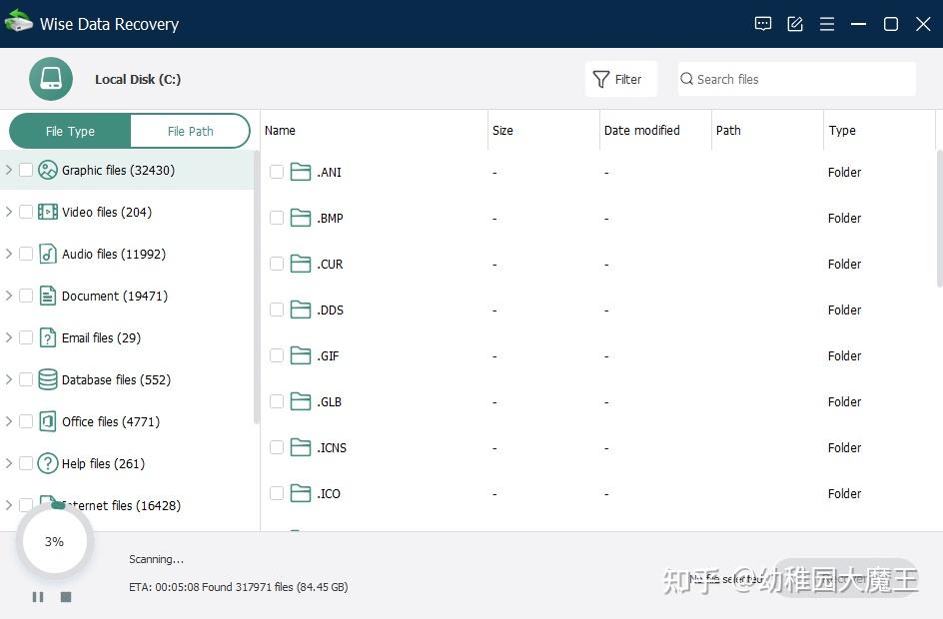The width and height of the screenshot is (943, 619).
Task: Stop the scan
Action: tap(66, 597)
